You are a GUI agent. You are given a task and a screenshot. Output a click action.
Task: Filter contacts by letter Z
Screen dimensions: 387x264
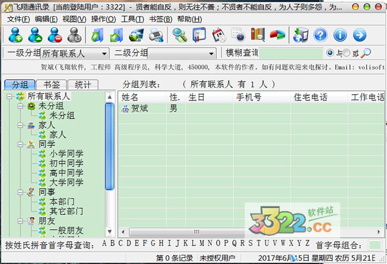click(307, 243)
